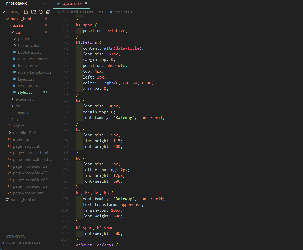The image size is (303, 250).
Task: Open jquery.fancybox.css file
Action: coord(35,72)
